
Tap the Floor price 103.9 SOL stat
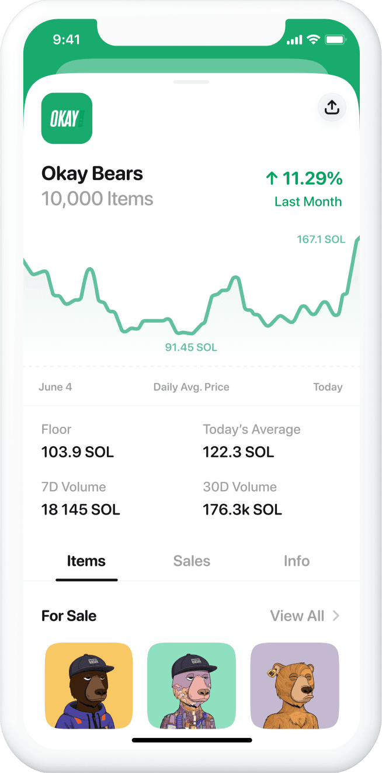click(x=78, y=452)
